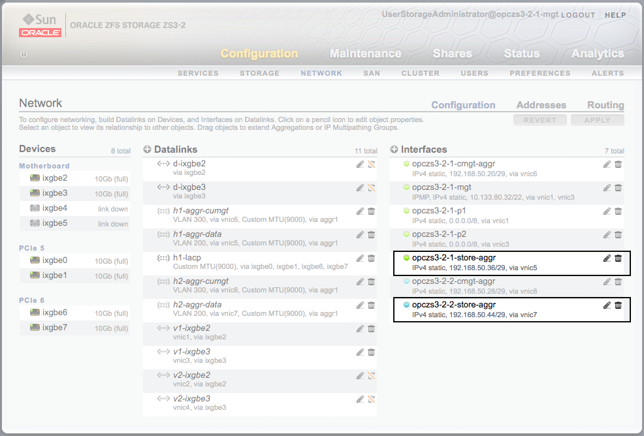
Task: Open the Configuration main menu
Action: [259, 54]
